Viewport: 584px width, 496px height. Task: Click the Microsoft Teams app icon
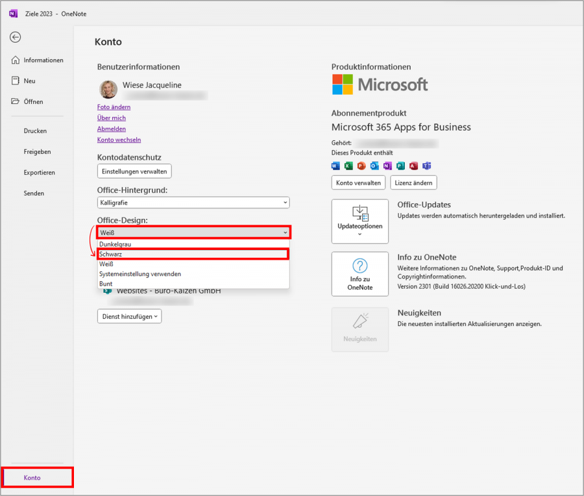tap(427, 166)
